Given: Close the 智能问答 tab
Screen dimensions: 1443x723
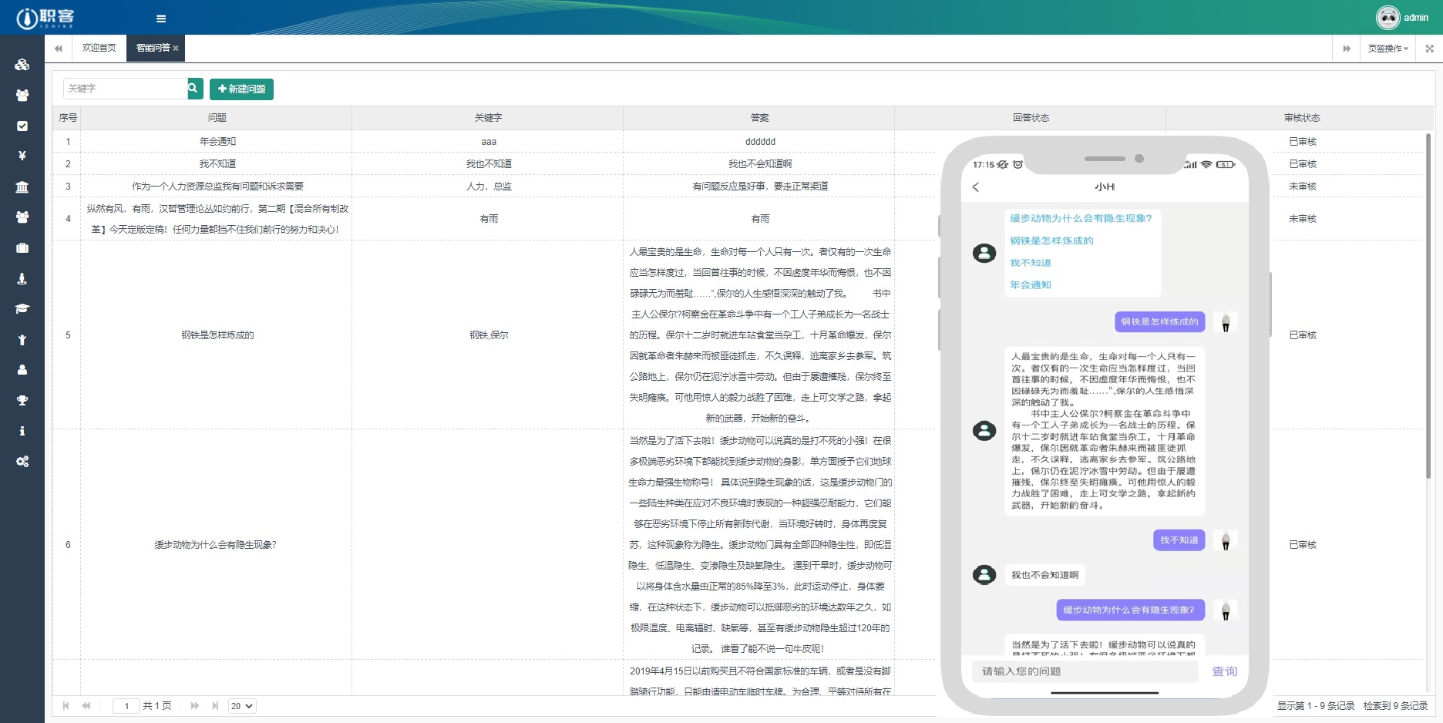Looking at the screenshot, I should point(176,49).
